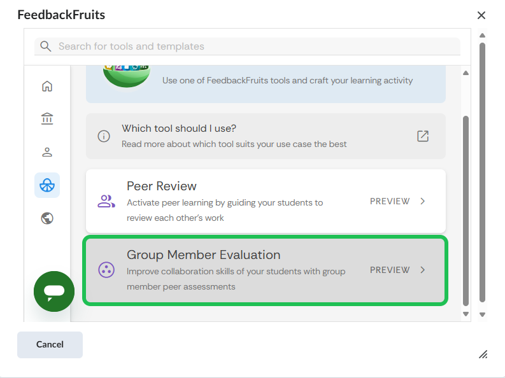
Task: Click the inner list vertical scrollbar thumb
Action: [x=466, y=210]
